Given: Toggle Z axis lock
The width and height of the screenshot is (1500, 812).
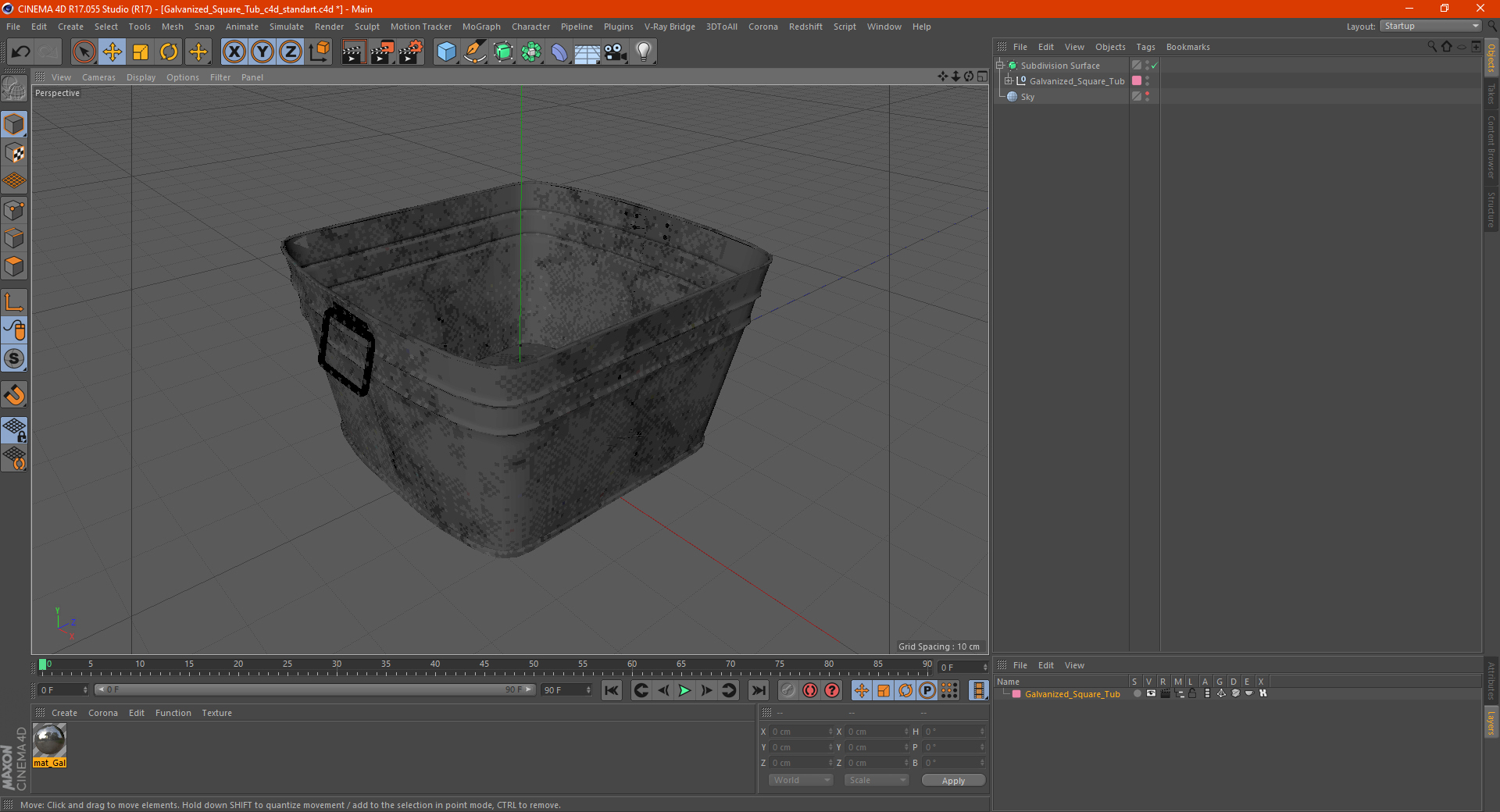Looking at the screenshot, I should pyautogui.click(x=291, y=52).
